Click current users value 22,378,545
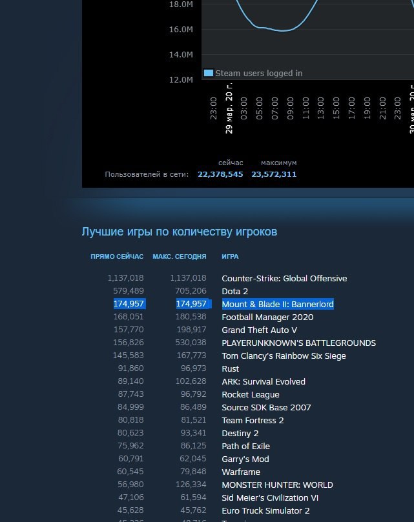 [220, 174]
